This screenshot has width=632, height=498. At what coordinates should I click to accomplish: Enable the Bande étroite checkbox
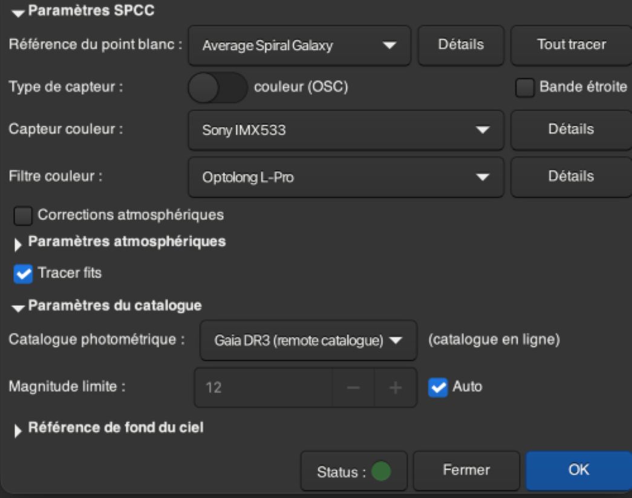[524, 88]
